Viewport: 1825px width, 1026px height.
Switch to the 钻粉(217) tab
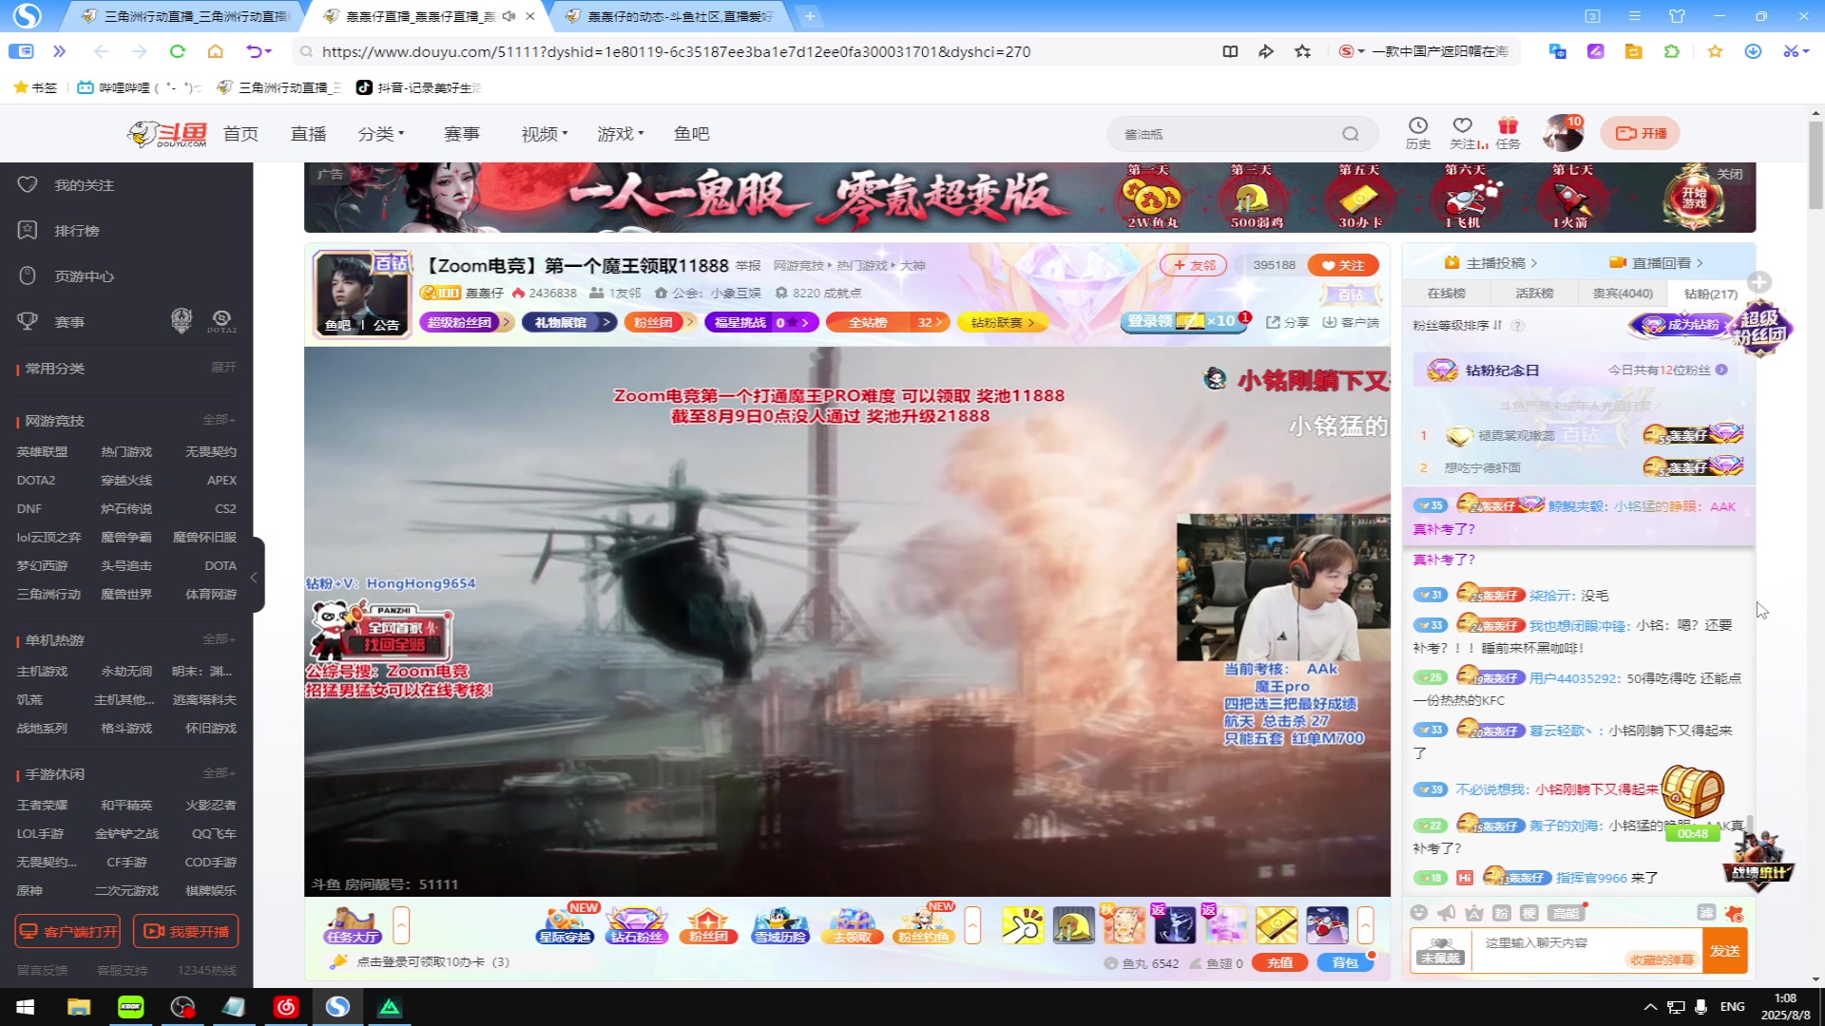coord(1711,294)
